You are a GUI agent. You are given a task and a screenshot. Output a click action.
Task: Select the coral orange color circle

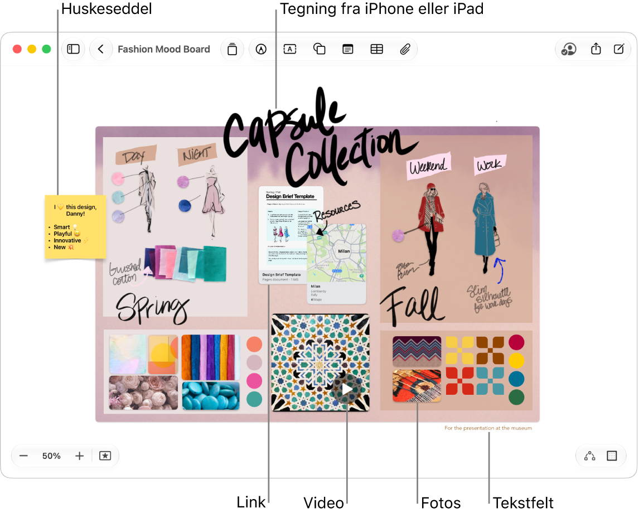click(254, 344)
